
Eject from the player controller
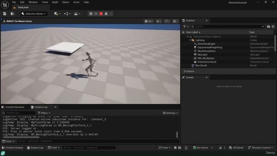(106, 13)
